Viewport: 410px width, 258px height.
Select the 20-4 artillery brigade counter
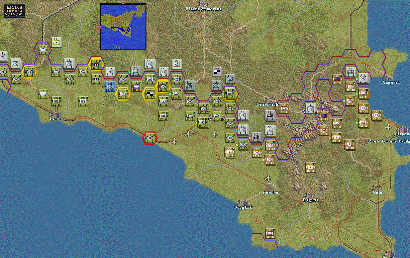(x=337, y=138)
